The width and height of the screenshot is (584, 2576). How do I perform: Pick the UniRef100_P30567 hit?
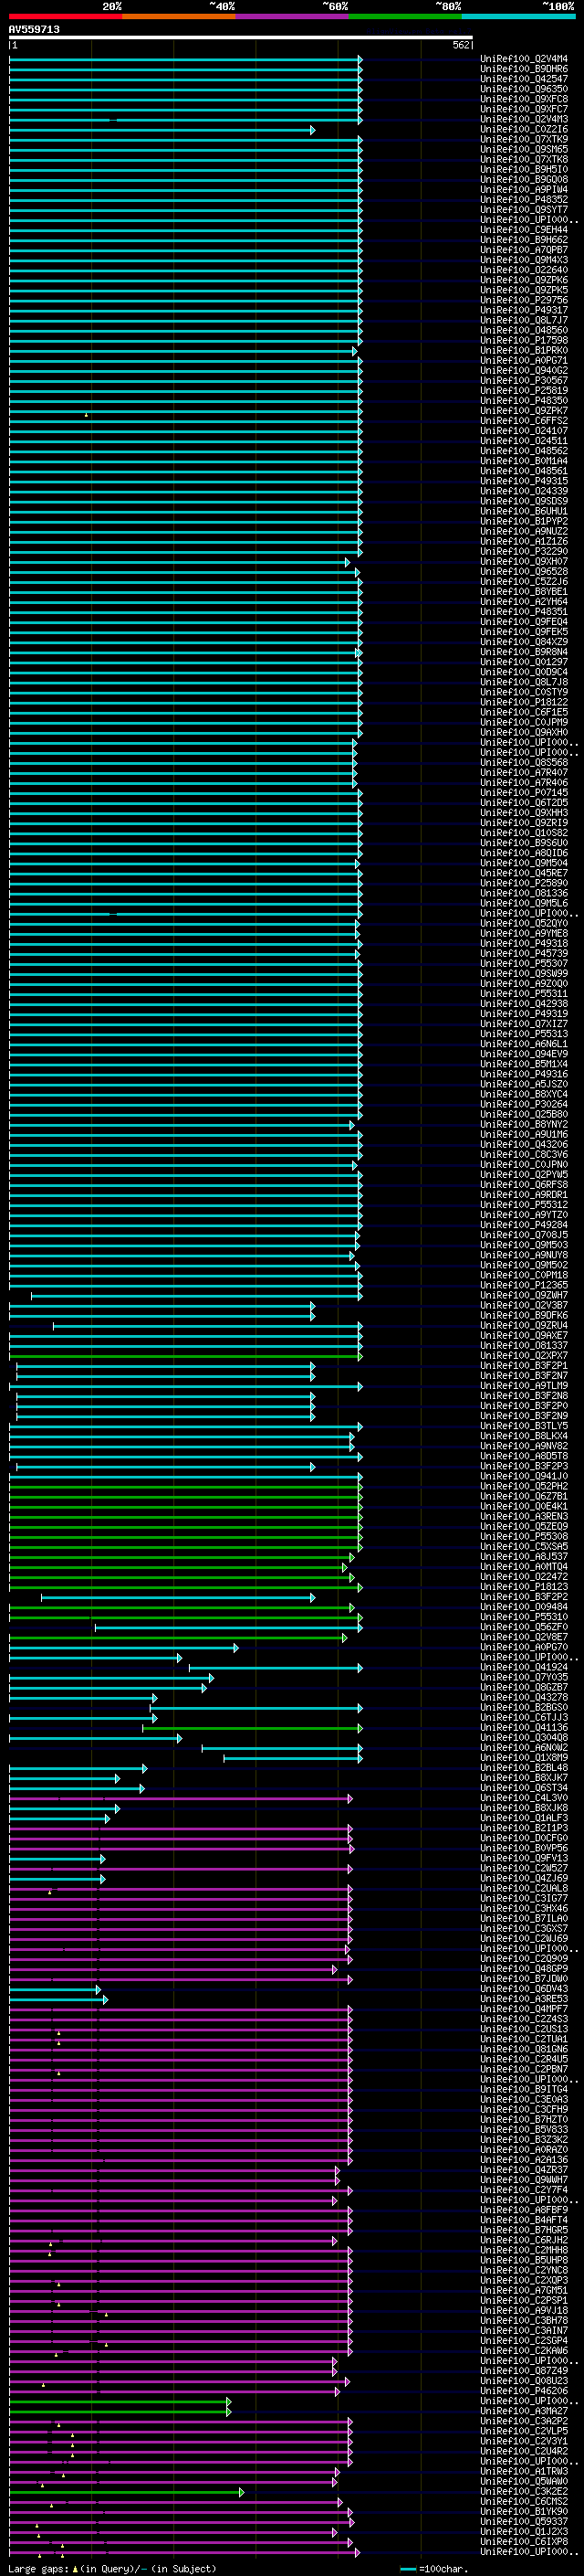tap(524, 380)
